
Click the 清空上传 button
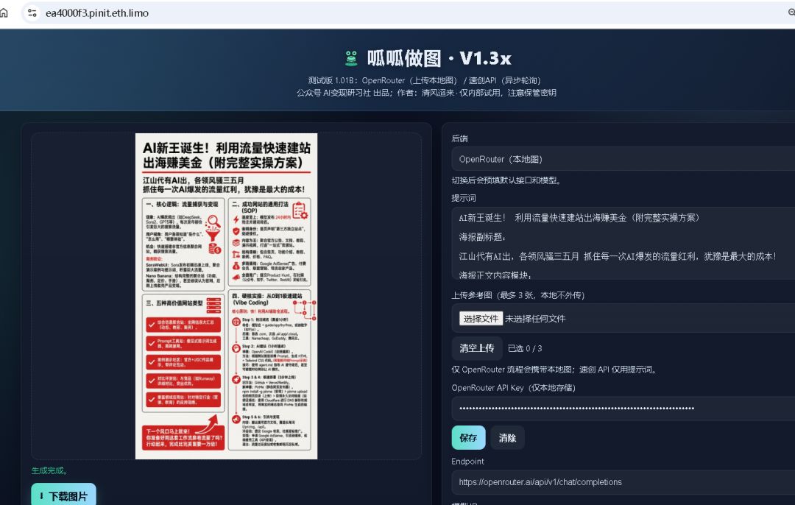coord(476,348)
